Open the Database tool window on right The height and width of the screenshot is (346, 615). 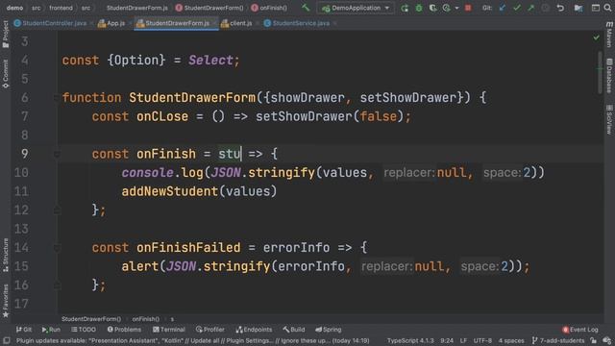[609, 76]
